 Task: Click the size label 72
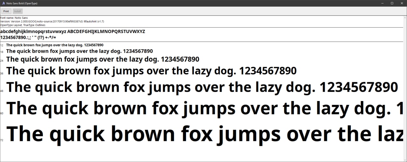(2, 140)
